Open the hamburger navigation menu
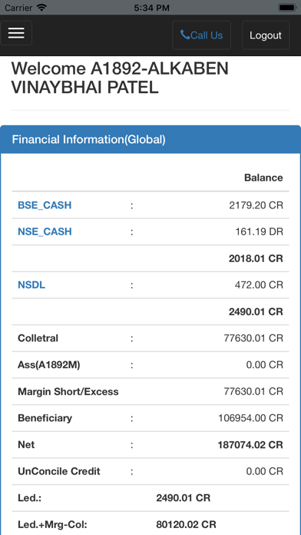The width and height of the screenshot is (301, 535). tap(16, 33)
